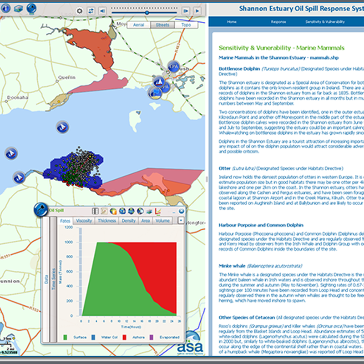This screenshot has width=364, height=364.
Task: Expand the chart tabs overflow dropdown
Action: coord(181,221)
